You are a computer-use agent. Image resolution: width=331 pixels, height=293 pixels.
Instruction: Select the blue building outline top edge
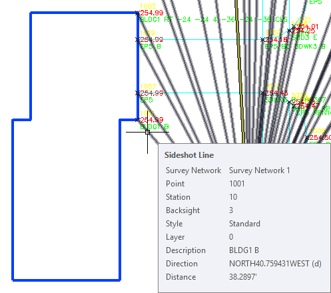(x=84, y=13)
